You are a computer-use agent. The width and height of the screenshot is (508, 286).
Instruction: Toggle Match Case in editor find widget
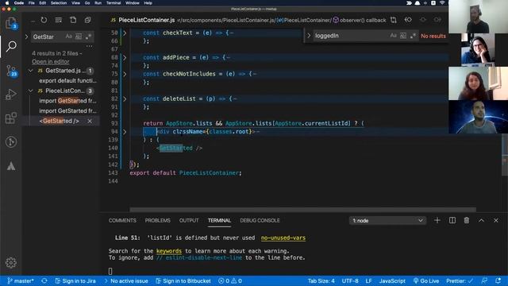pos(394,36)
